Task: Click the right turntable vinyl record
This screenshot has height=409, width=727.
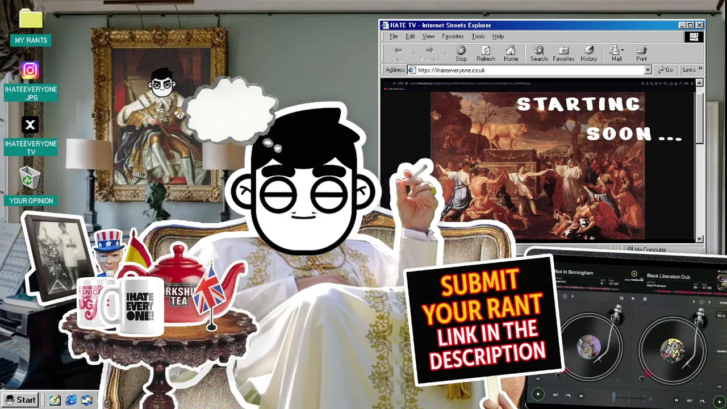Action: 672,350
